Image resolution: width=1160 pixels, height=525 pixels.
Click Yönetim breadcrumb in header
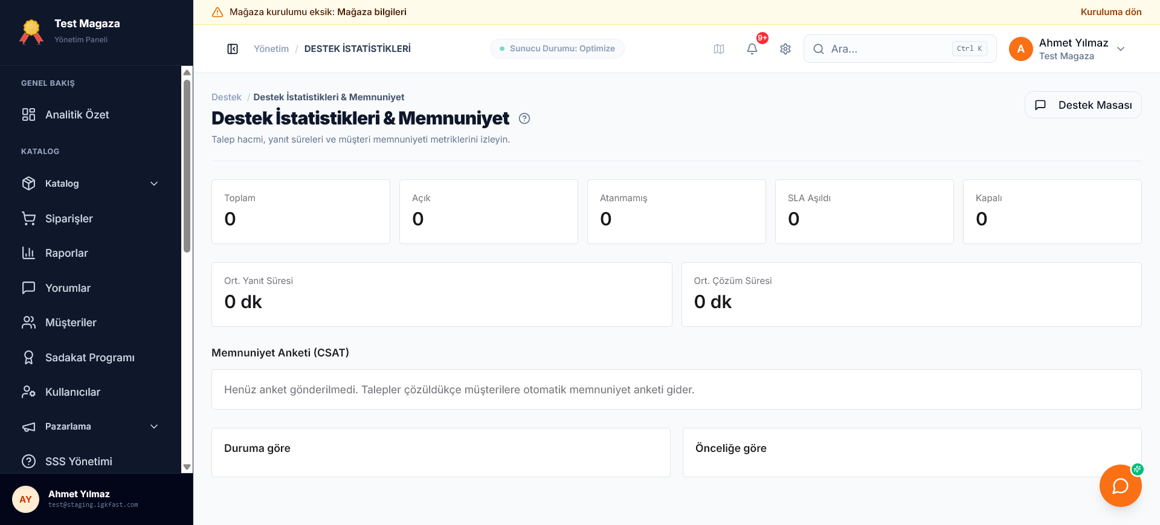(x=271, y=49)
